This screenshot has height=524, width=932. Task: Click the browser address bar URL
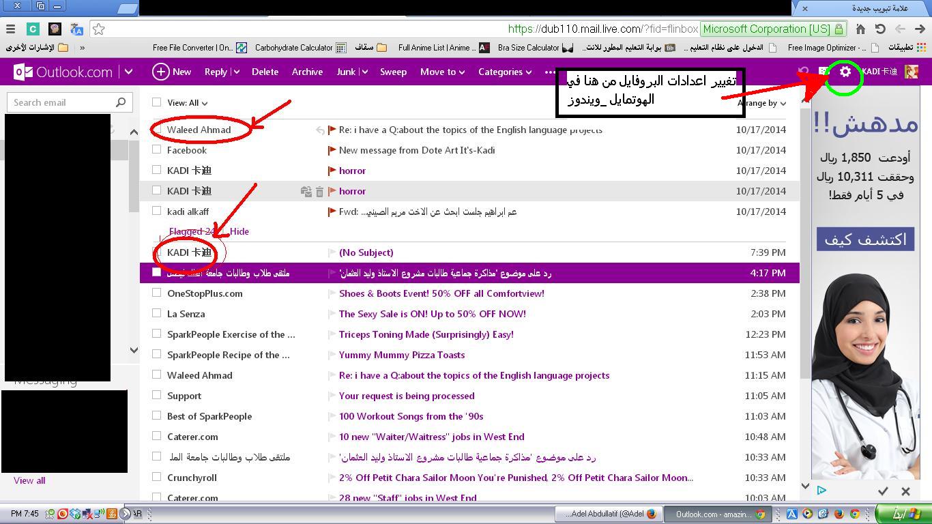point(603,29)
